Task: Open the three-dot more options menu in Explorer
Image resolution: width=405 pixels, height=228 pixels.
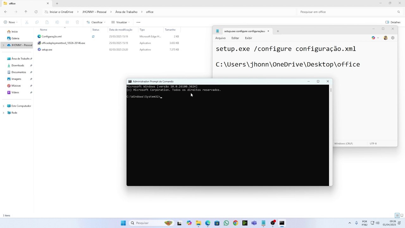Action: pos(138,22)
